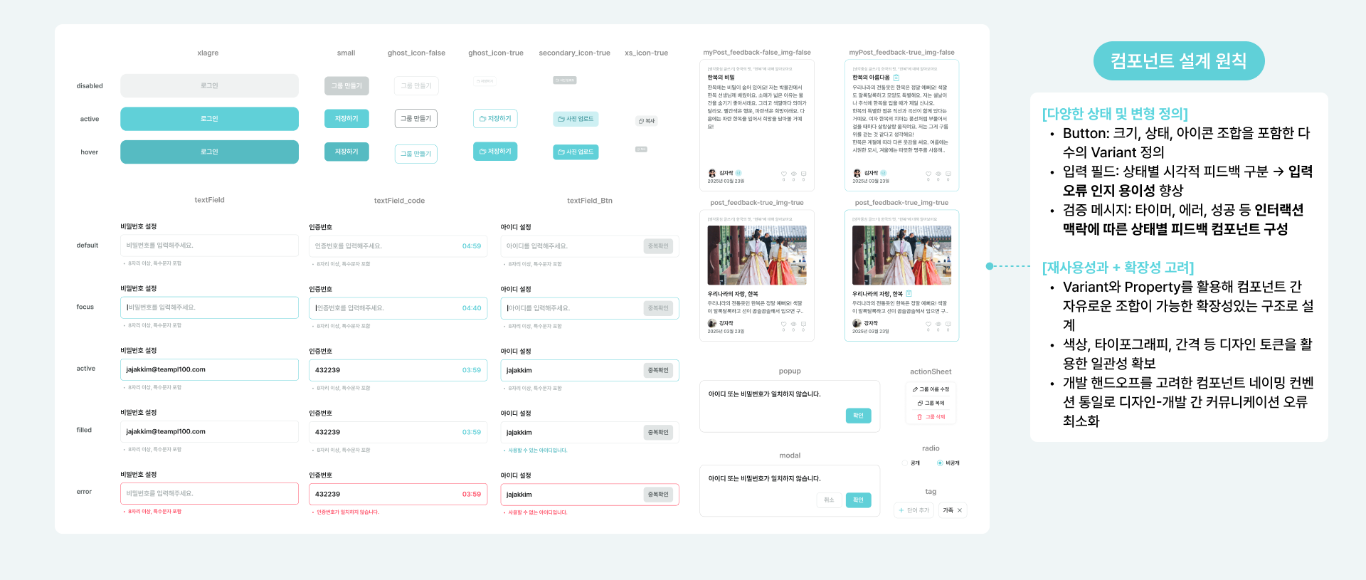Click clipboard icon beside 우리나라의 자랑, 한복 title
The image size is (1366, 580).
click(x=909, y=294)
